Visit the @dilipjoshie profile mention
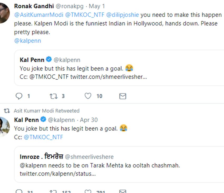 (x=123, y=15)
